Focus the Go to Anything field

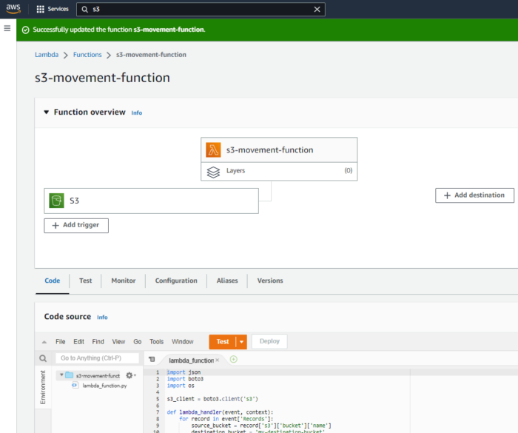pyautogui.click(x=97, y=358)
